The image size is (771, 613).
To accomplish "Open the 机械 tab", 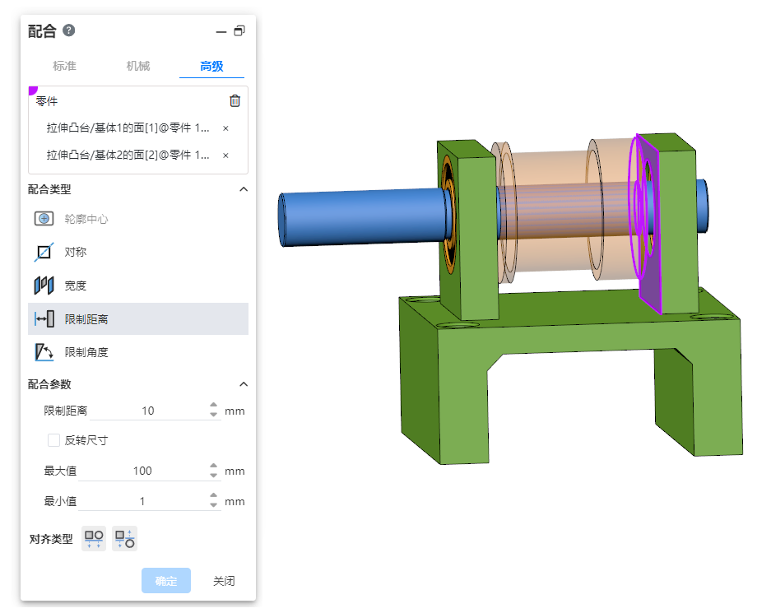I will pos(138,66).
